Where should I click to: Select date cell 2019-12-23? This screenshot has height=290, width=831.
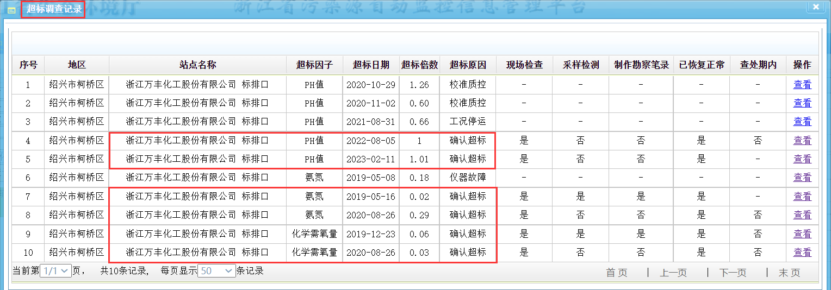[371, 234]
